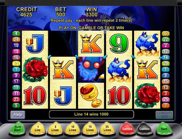
Task: Pick the 15 Lines button
Action: 90,128
